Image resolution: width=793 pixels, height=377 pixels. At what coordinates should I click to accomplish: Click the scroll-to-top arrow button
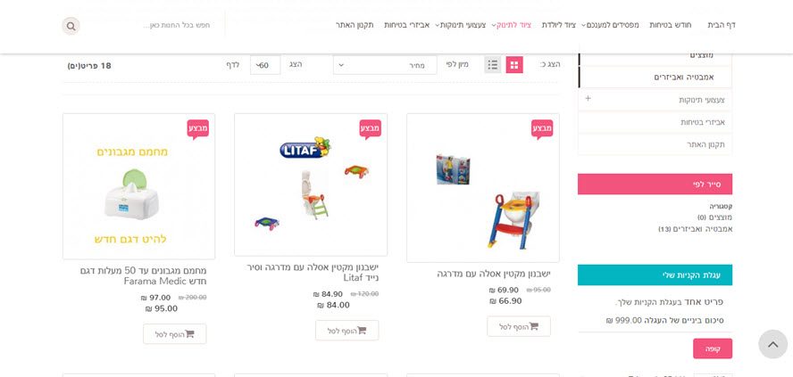click(772, 344)
